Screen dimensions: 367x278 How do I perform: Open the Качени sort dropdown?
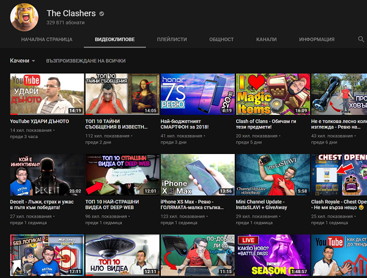23,61
